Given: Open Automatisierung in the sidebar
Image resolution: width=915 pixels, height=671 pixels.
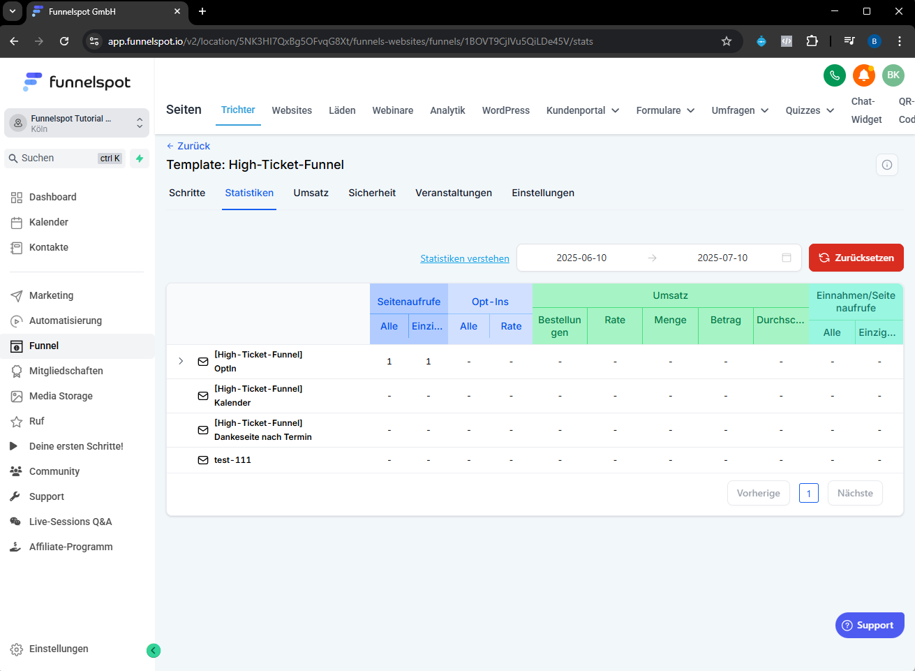Looking at the screenshot, I should pos(66,320).
